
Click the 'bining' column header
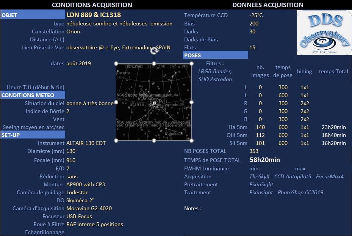pyautogui.click(x=304, y=71)
